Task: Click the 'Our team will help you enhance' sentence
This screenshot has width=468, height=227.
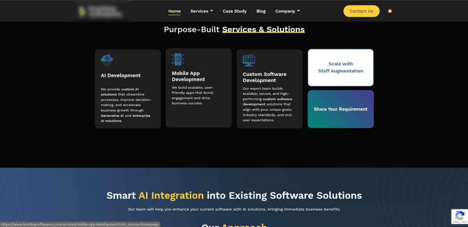Action: [234, 209]
